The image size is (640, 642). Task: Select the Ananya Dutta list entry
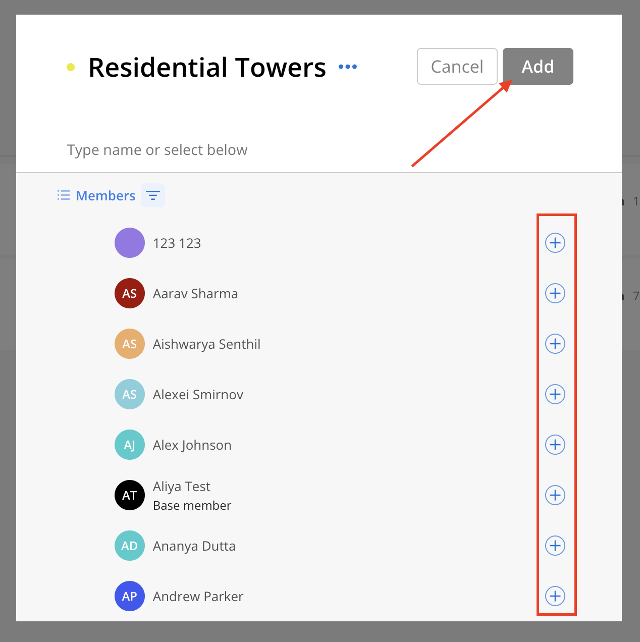(319, 546)
